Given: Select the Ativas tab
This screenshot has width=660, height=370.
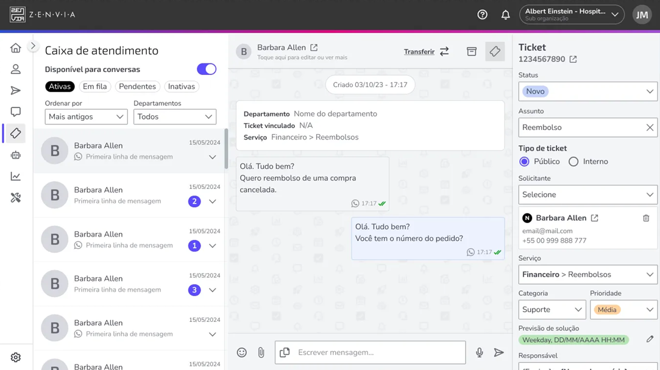Looking at the screenshot, I should (x=60, y=87).
